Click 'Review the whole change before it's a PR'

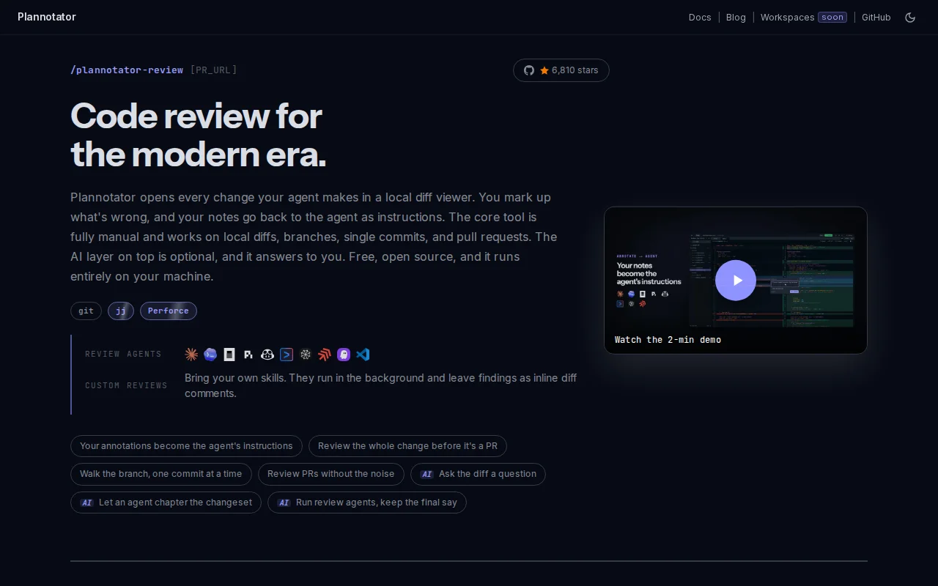tap(407, 446)
